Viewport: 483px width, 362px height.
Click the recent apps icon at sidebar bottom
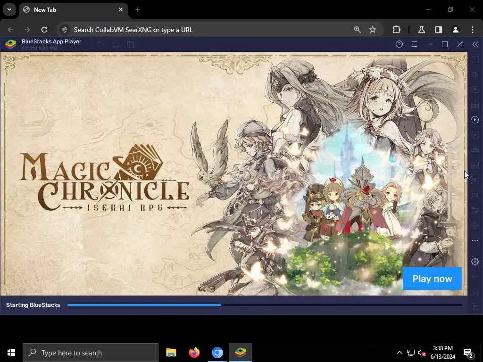tap(475, 306)
